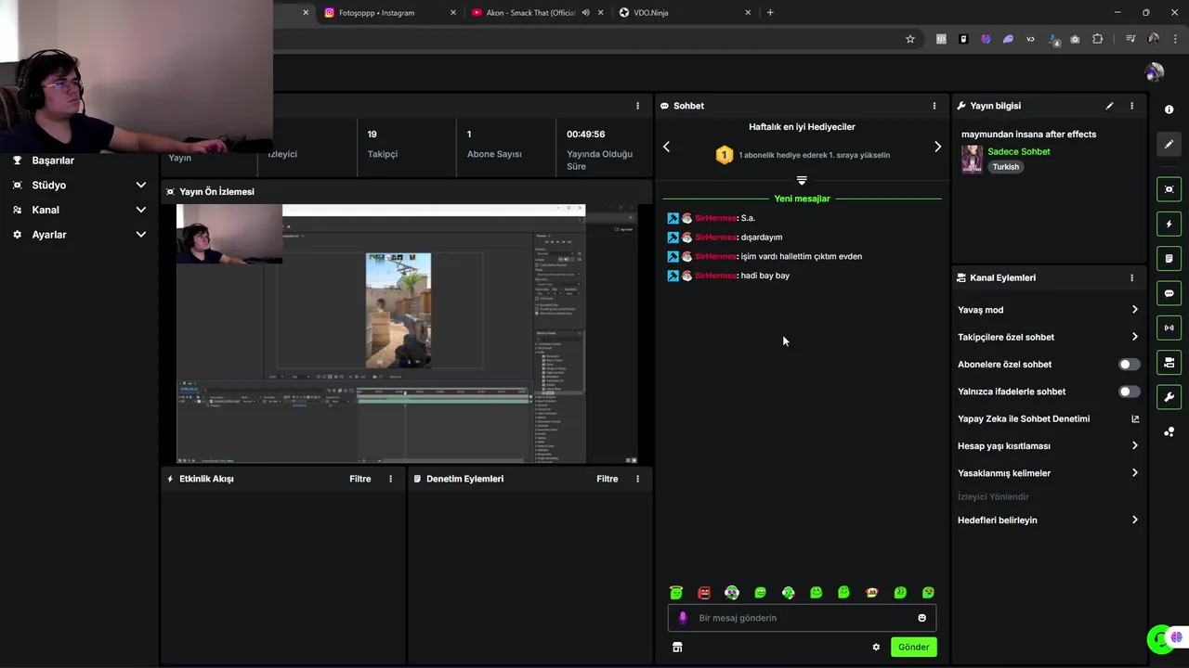1189x668 pixels.
Task: Show next gifters leaderboard with right arrow
Action: tap(937, 147)
